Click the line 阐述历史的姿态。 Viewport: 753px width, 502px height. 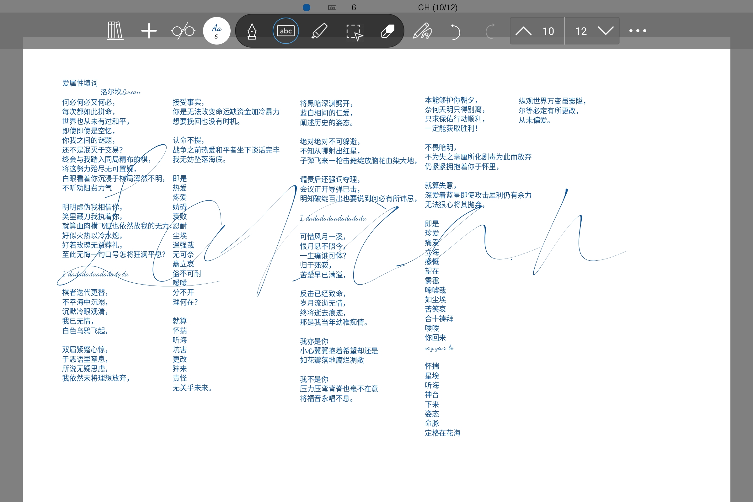327,122
